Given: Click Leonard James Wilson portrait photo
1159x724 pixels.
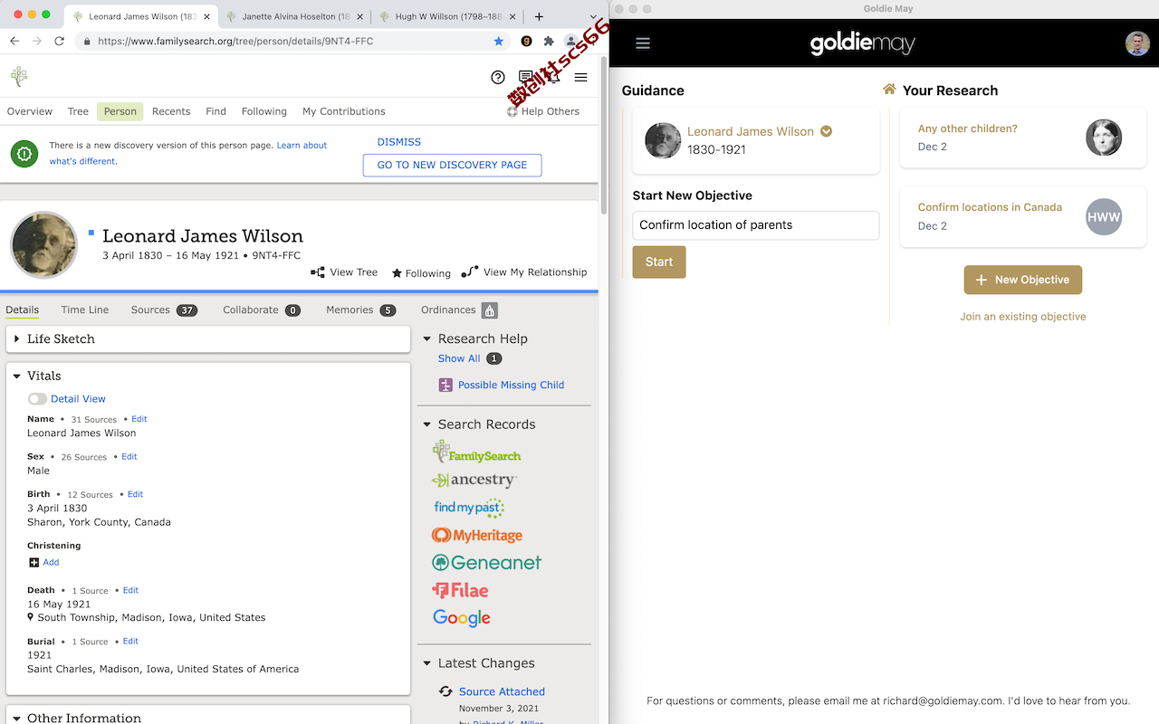Looking at the screenshot, I should click(x=43, y=245).
